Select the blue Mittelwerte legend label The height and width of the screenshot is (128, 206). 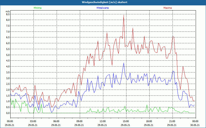(x=102, y=8)
